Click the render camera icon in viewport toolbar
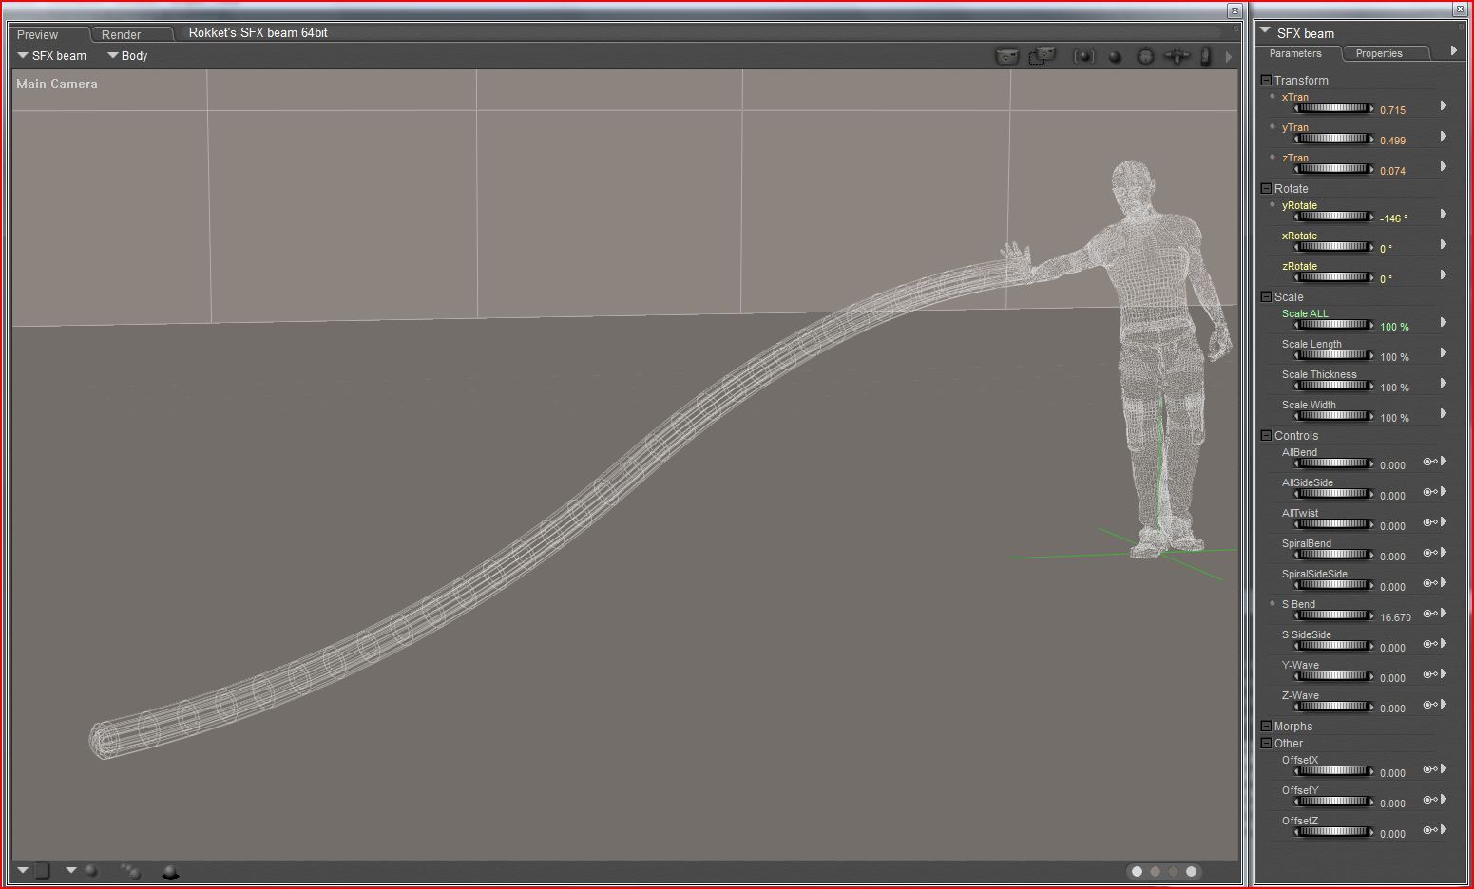The image size is (1474, 889). coord(1006,57)
